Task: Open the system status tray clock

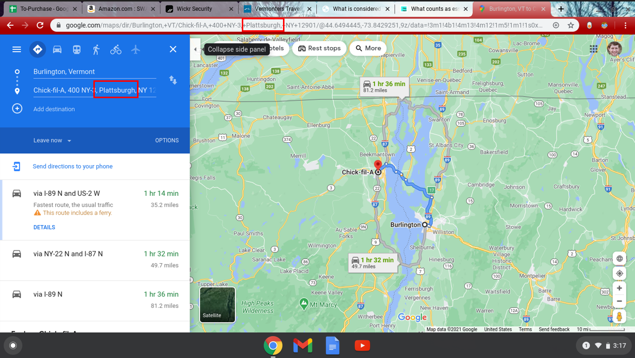Action: pyautogui.click(x=604, y=346)
